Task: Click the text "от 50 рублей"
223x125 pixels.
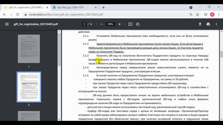Action: point(180,80)
